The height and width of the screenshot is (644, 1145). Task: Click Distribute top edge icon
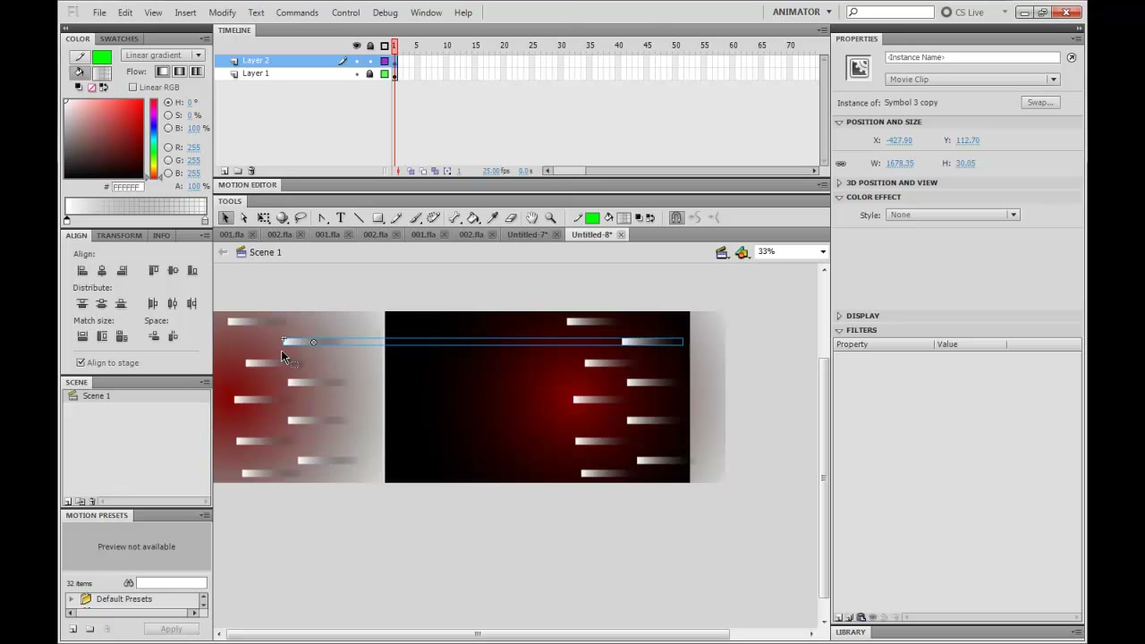(82, 303)
